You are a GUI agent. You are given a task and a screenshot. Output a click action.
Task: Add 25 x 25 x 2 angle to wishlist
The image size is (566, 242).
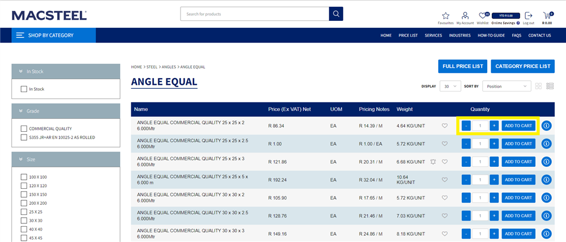444,126
